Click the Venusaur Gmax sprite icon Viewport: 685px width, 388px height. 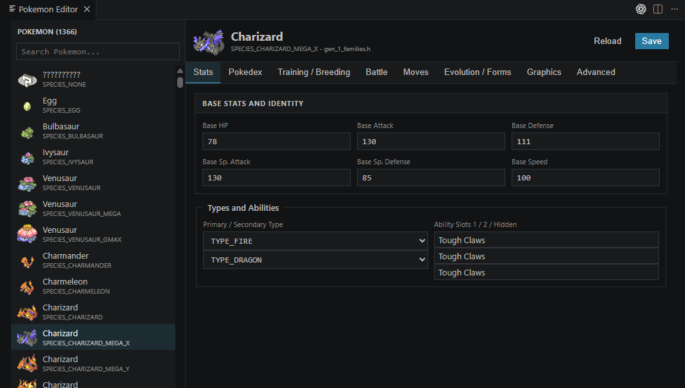pyautogui.click(x=27, y=233)
